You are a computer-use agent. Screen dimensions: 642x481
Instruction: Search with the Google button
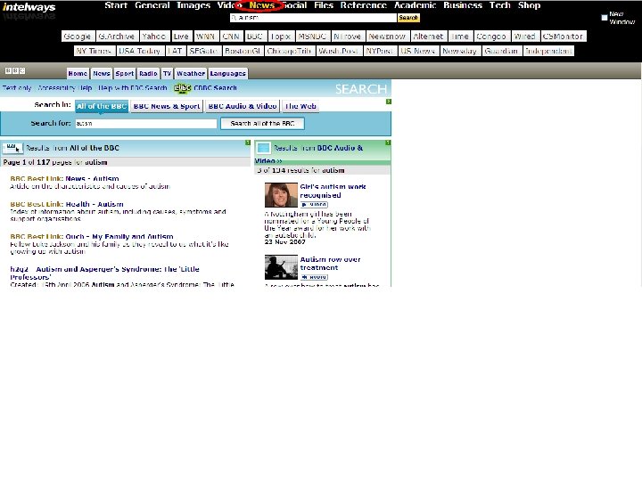point(78,37)
